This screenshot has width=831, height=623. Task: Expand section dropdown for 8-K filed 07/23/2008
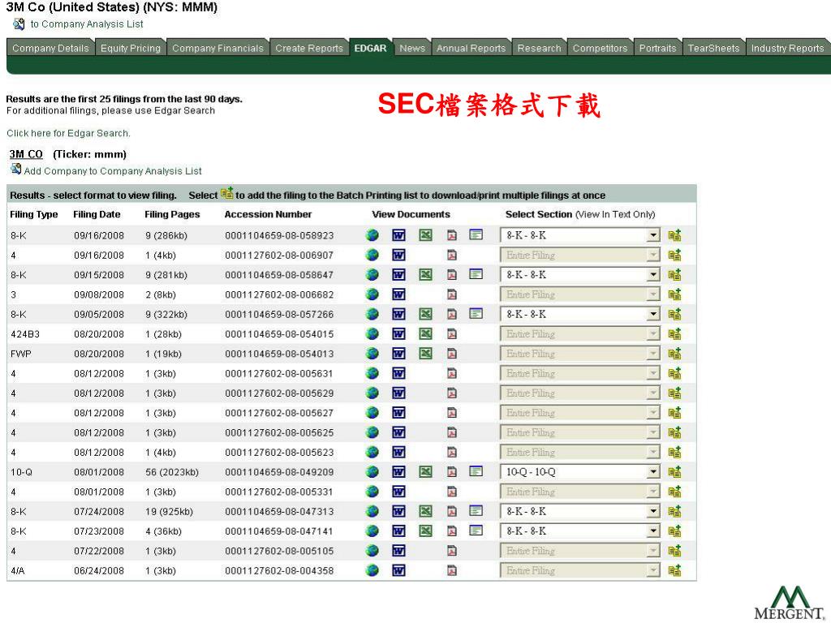[653, 531]
